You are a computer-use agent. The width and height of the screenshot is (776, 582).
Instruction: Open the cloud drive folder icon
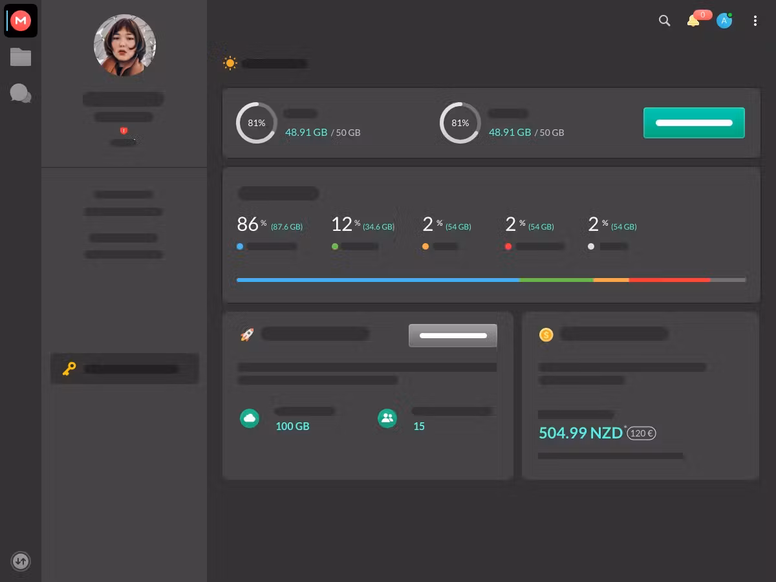click(x=21, y=57)
